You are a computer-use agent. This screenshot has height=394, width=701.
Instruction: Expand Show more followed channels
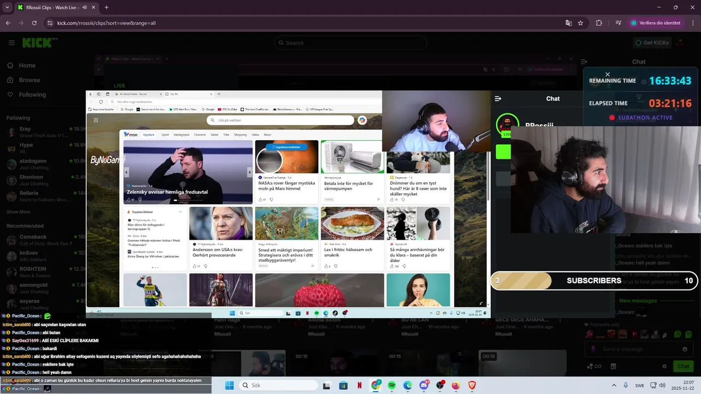coord(19,212)
